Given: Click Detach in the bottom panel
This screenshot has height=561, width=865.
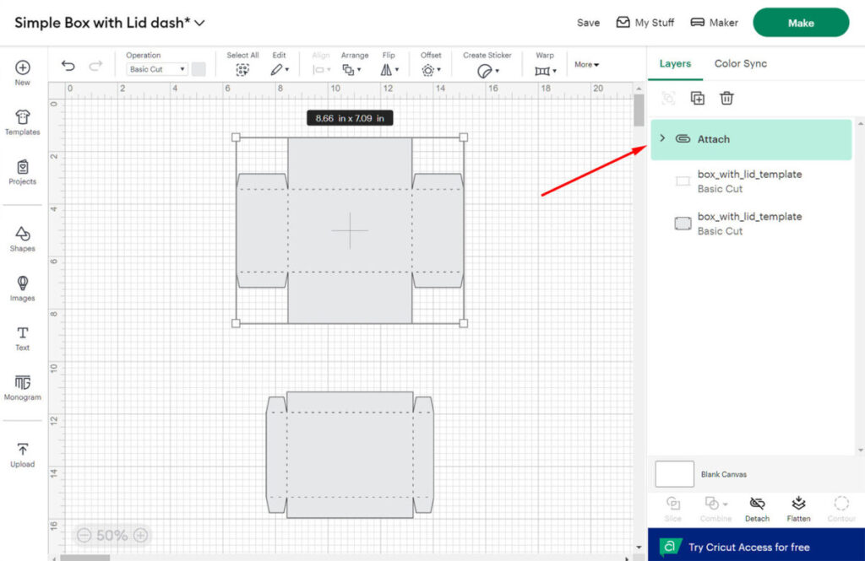Looking at the screenshot, I should pyautogui.click(x=757, y=508).
